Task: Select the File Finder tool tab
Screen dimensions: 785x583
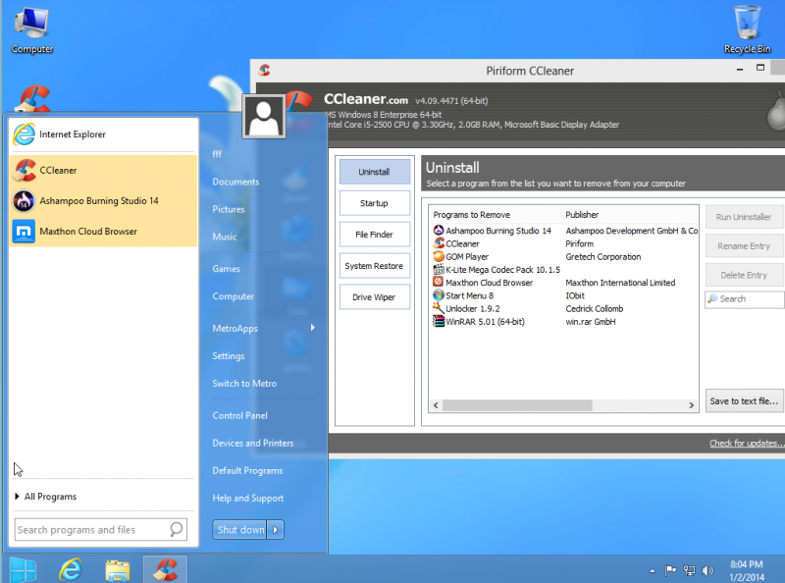Action: click(375, 235)
